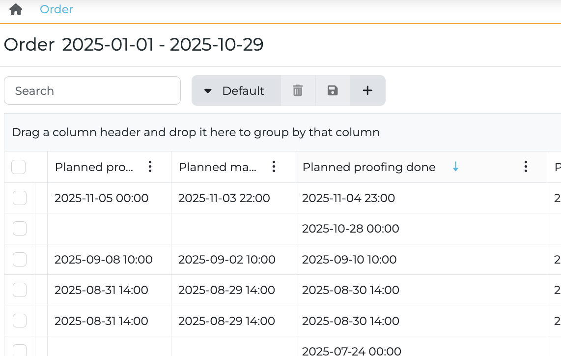Click the descending sort arrow on Planned proofing done

(455, 167)
